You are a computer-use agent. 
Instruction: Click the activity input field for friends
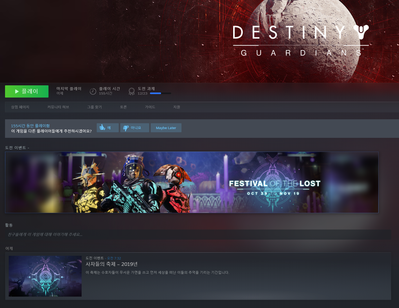point(198,235)
